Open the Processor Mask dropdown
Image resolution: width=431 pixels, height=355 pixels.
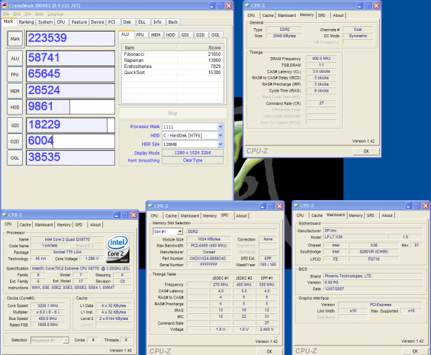220,127
